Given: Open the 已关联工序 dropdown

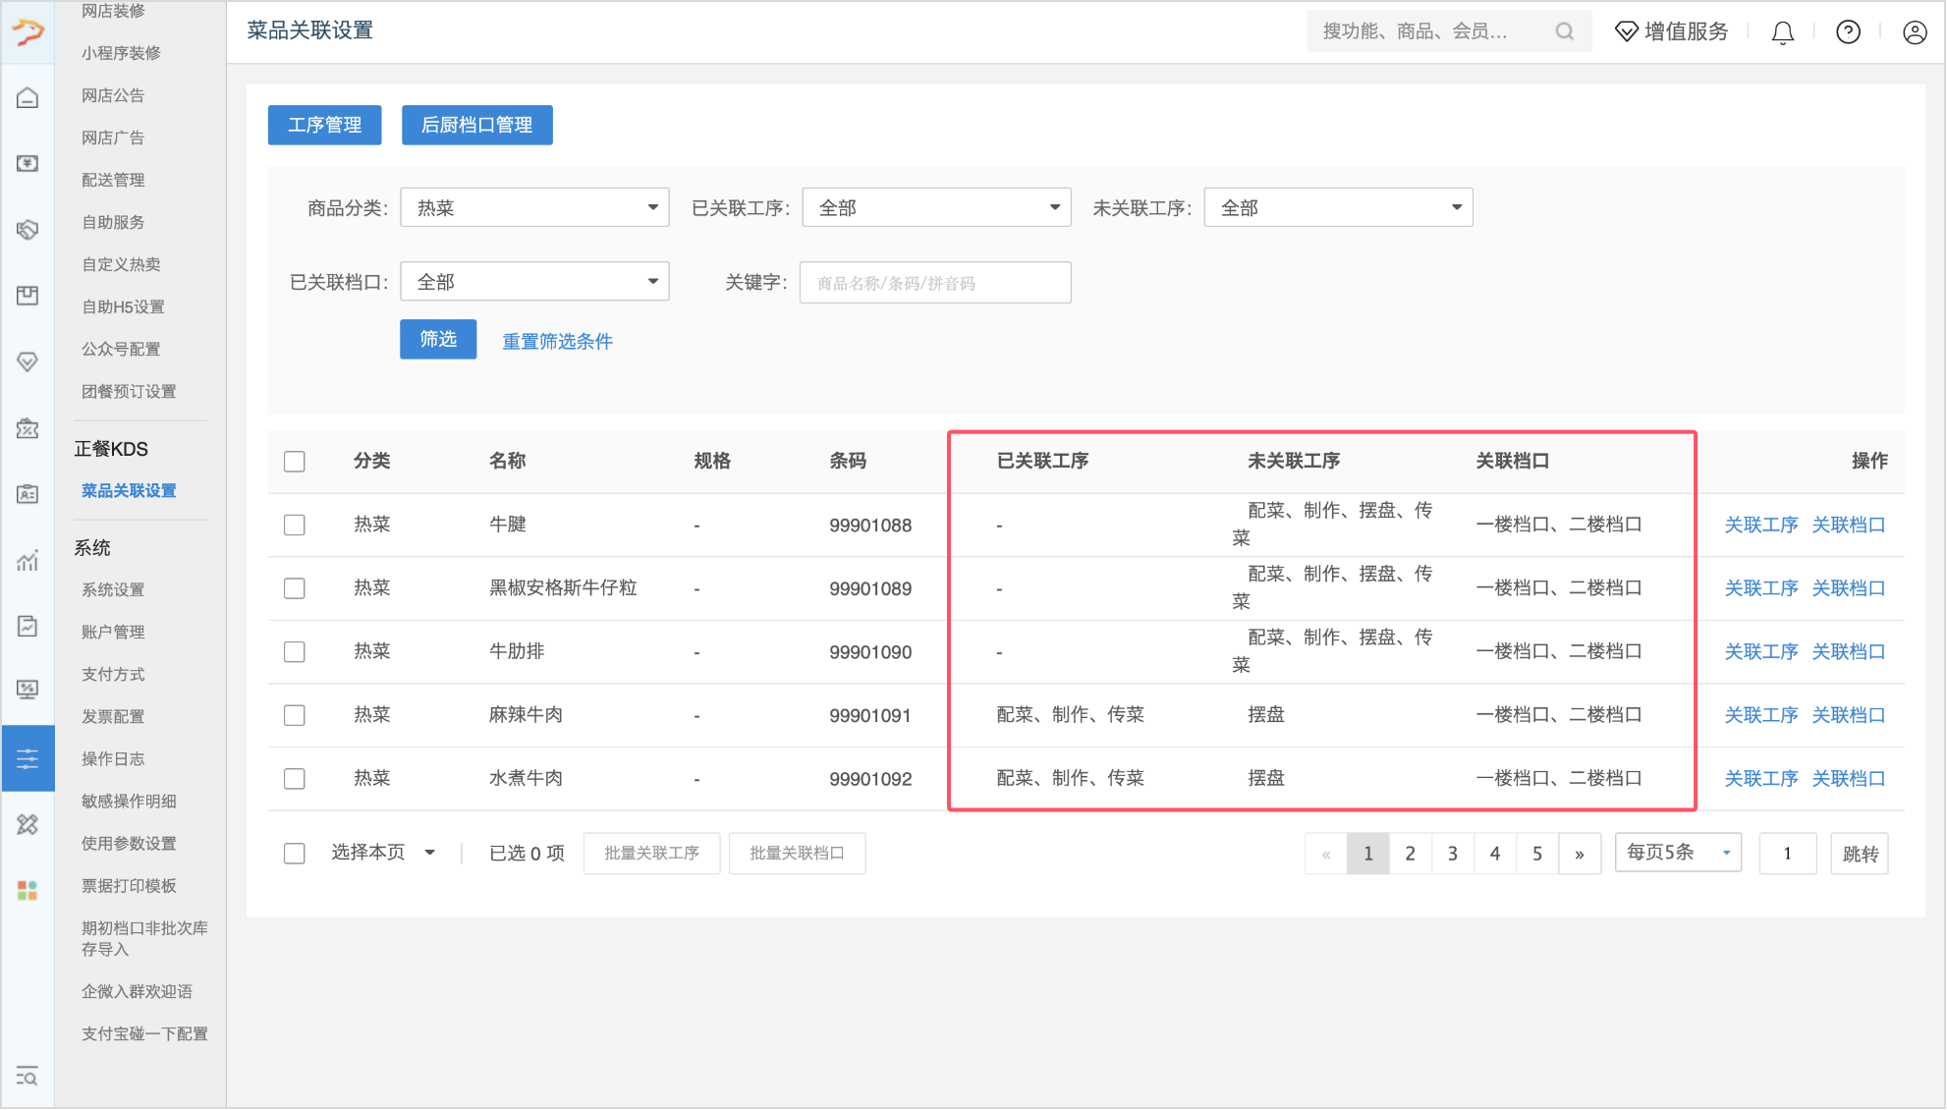Looking at the screenshot, I should [x=937, y=207].
